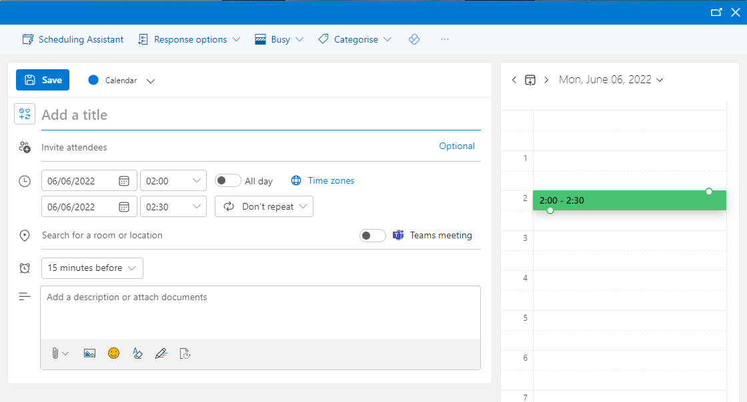Click the Add a title field
747x402 pixels.
click(x=260, y=115)
